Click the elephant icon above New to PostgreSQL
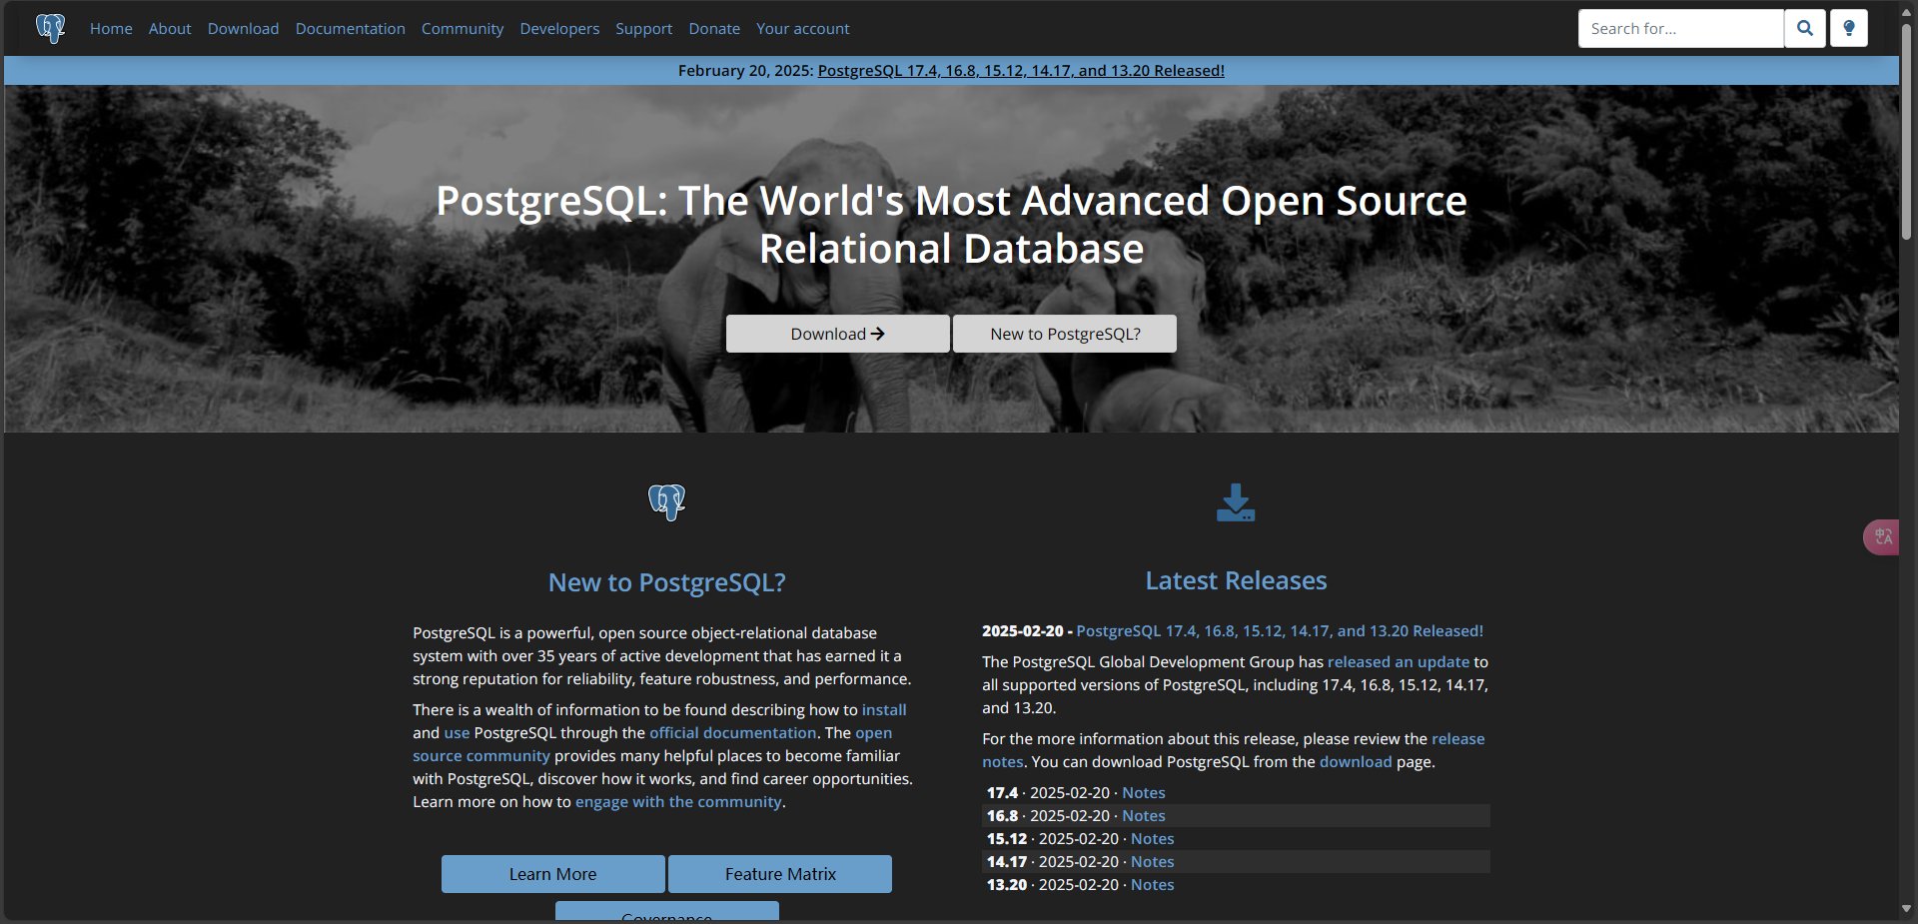The width and height of the screenshot is (1918, 924). coord(666,502)
